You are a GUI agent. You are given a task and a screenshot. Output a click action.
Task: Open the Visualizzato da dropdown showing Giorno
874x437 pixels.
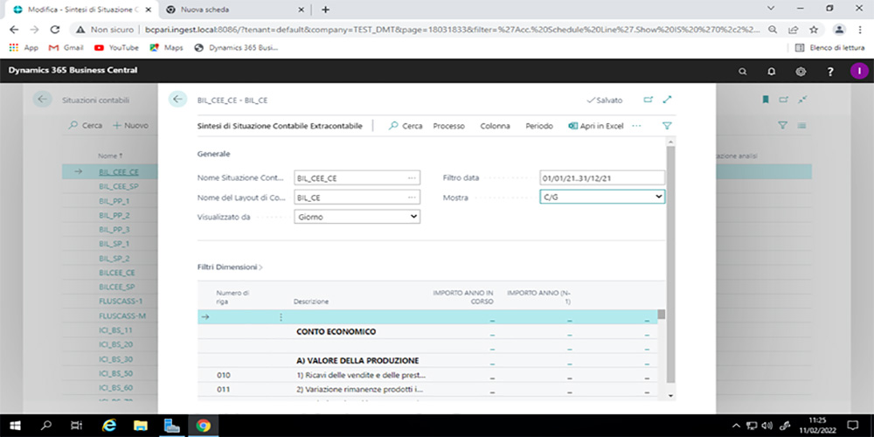coord(357,217)
